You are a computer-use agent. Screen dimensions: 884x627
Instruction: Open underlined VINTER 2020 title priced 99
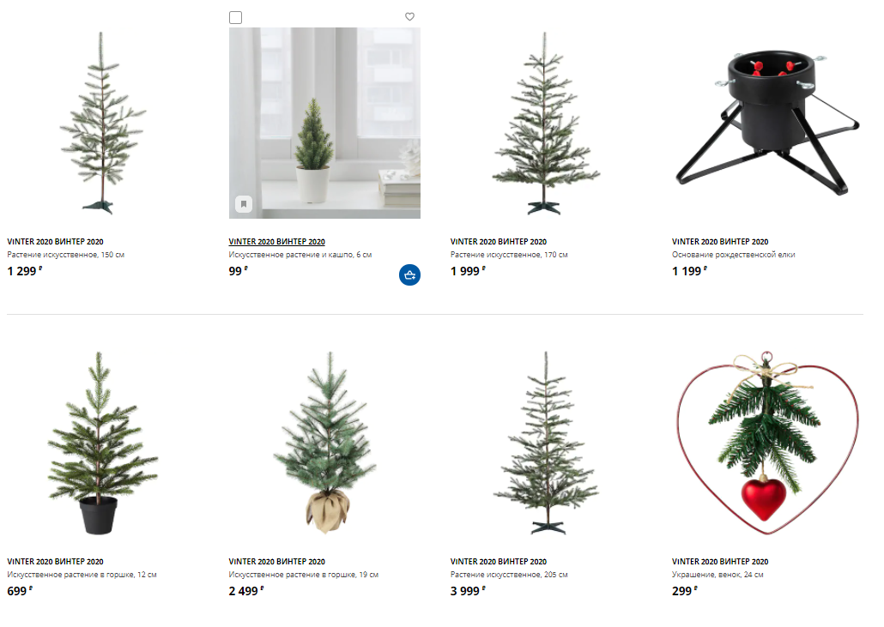[x=277, y=242]
